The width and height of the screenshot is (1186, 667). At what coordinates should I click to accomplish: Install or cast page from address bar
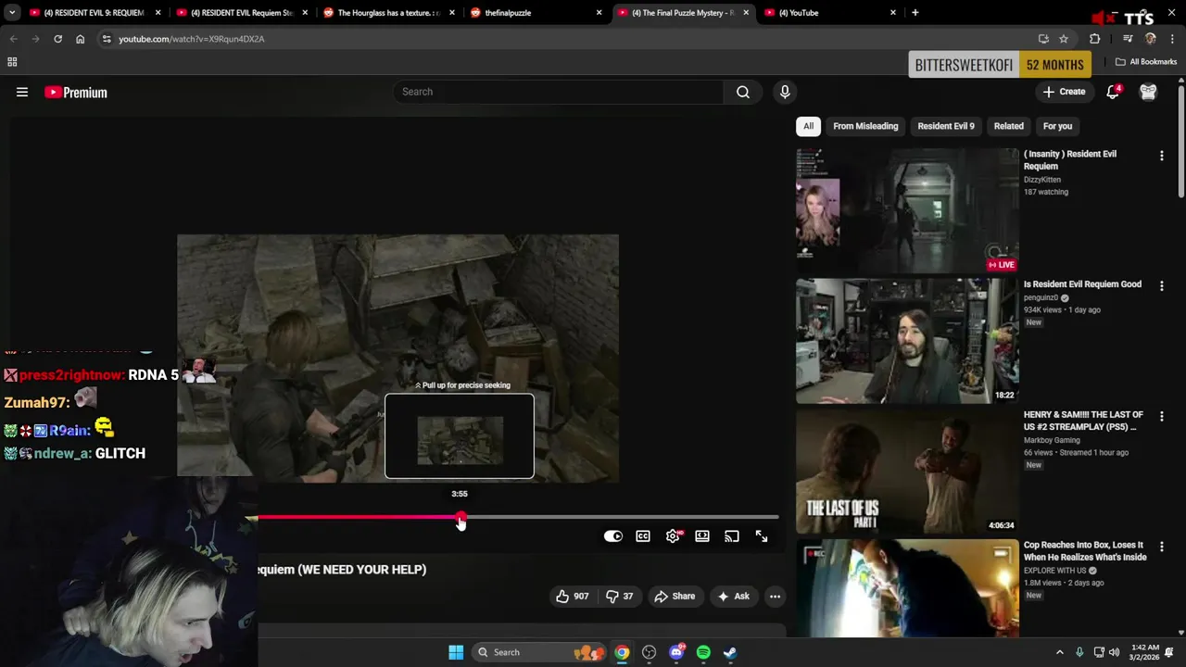point(1043,39)
